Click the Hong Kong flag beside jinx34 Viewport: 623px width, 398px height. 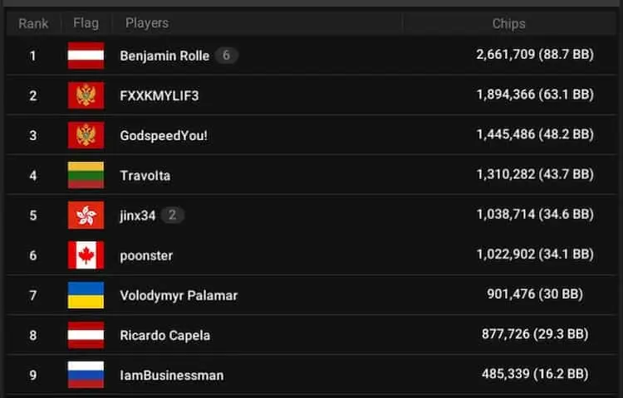pos(86,215)
